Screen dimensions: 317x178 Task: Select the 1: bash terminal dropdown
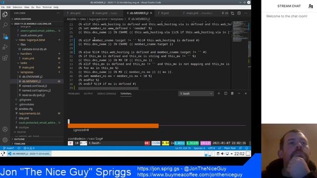coord(196,93)
